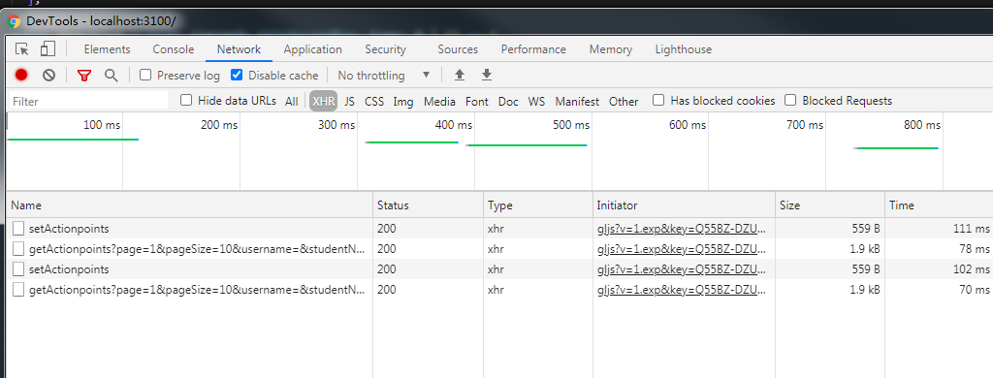Click the 800 ms marker in the timeline overview
993x378 pixels.
pyautogui.click(x=922, y=125)
